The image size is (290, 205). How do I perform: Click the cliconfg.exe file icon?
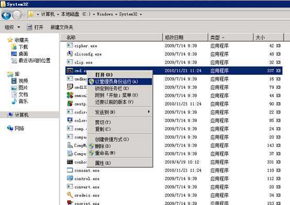click(70, 54)
